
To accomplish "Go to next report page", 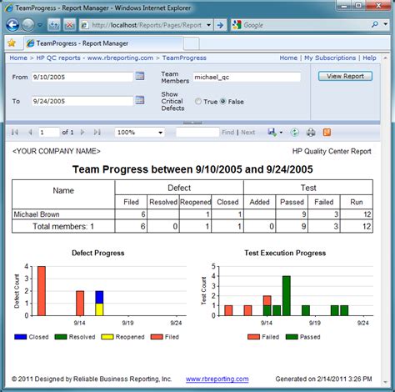I will pos(82,132).
